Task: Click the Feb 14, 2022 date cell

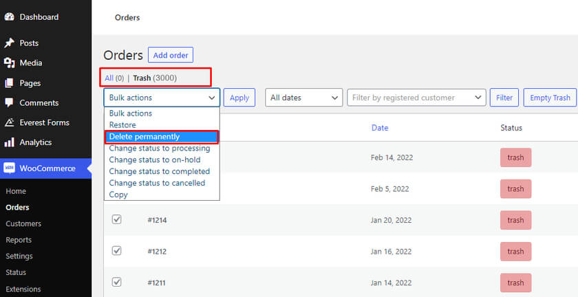Action: click(x=392, y=157)
